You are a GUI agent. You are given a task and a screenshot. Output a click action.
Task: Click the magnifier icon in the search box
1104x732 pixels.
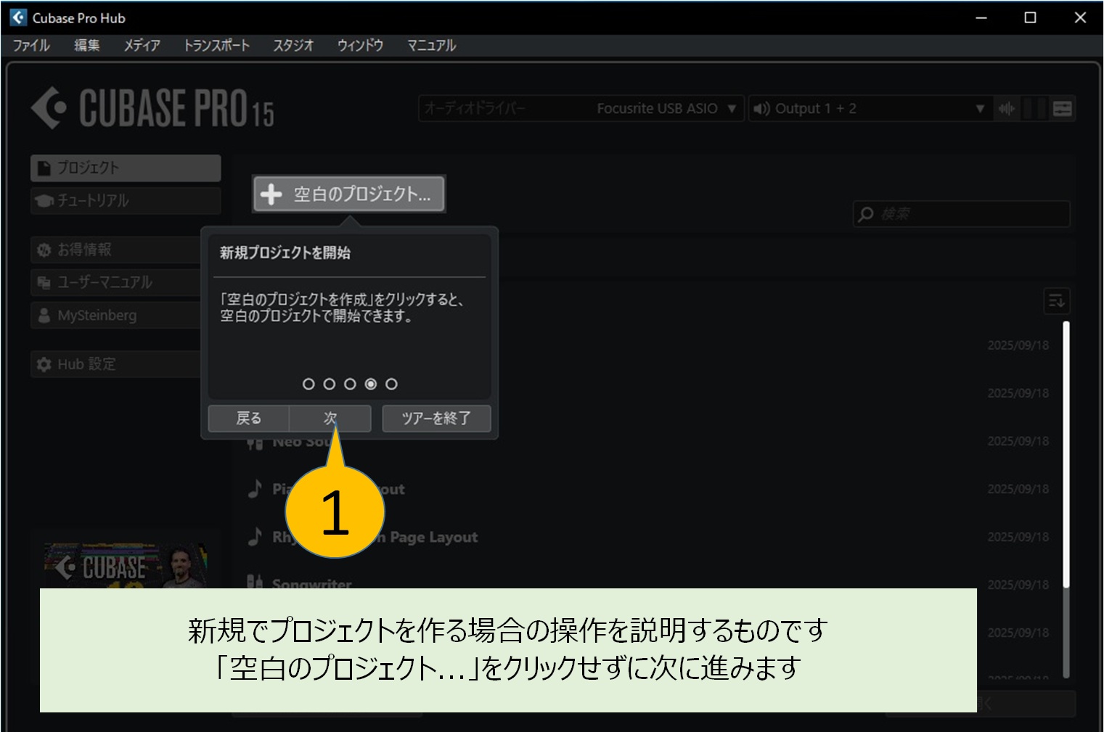click(x=865, y=214)
